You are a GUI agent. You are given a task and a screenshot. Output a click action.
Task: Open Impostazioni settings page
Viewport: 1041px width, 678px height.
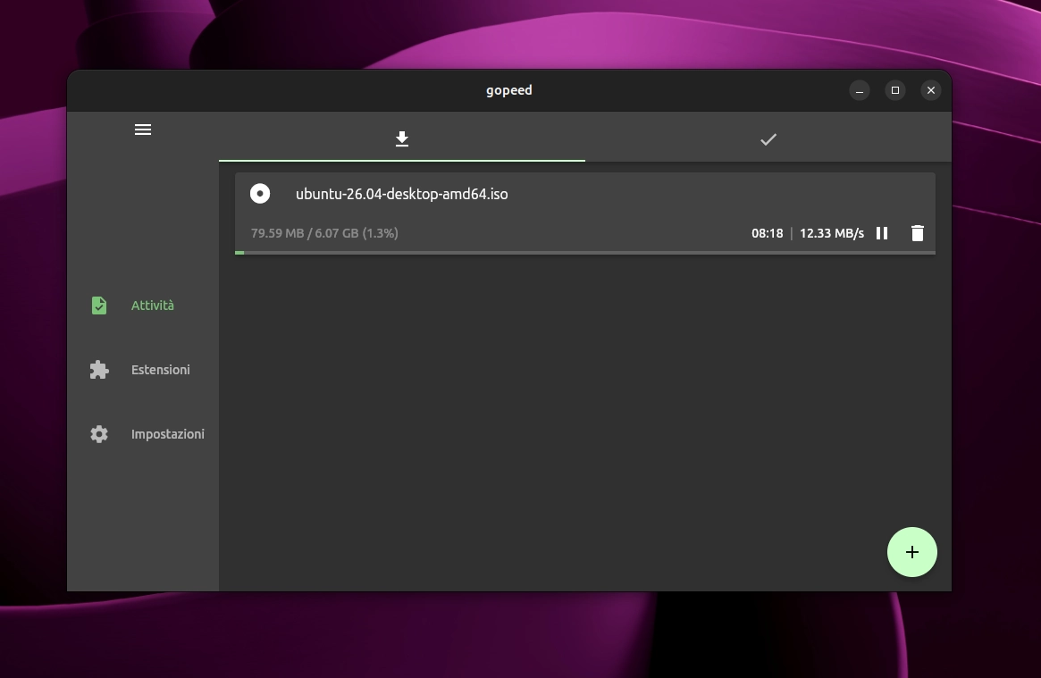pos(143,434)
